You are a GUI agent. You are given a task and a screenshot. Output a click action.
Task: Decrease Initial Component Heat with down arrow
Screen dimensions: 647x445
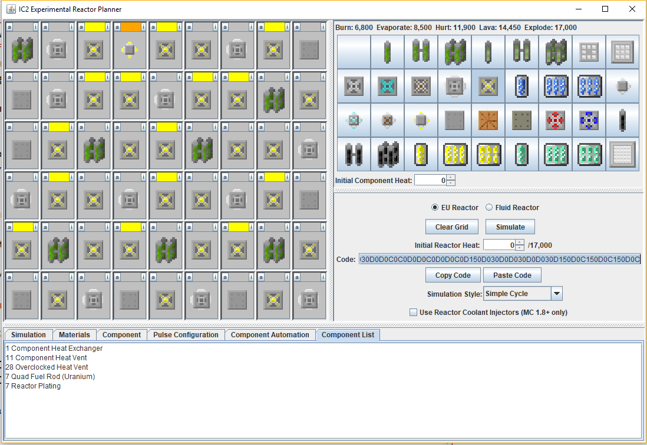tap(451, 183)
